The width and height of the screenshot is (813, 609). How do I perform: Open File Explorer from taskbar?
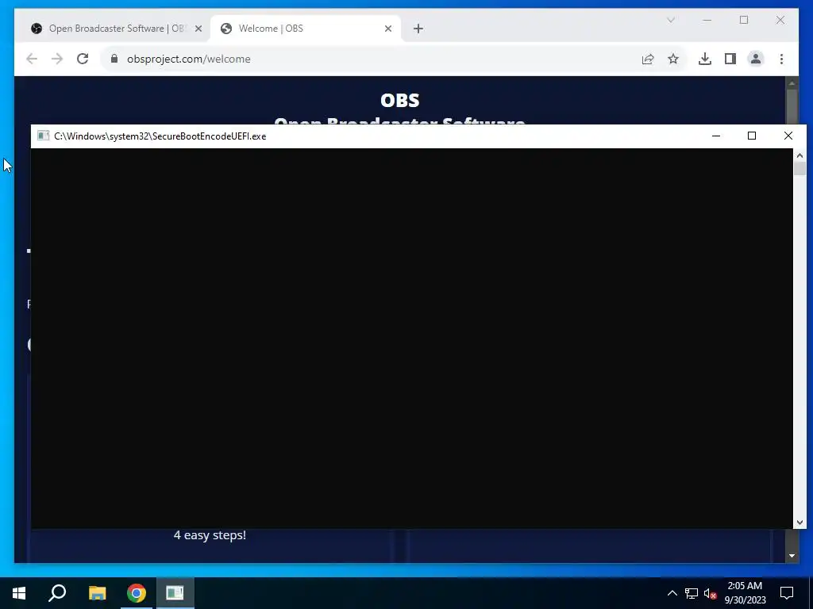point(97,593)
